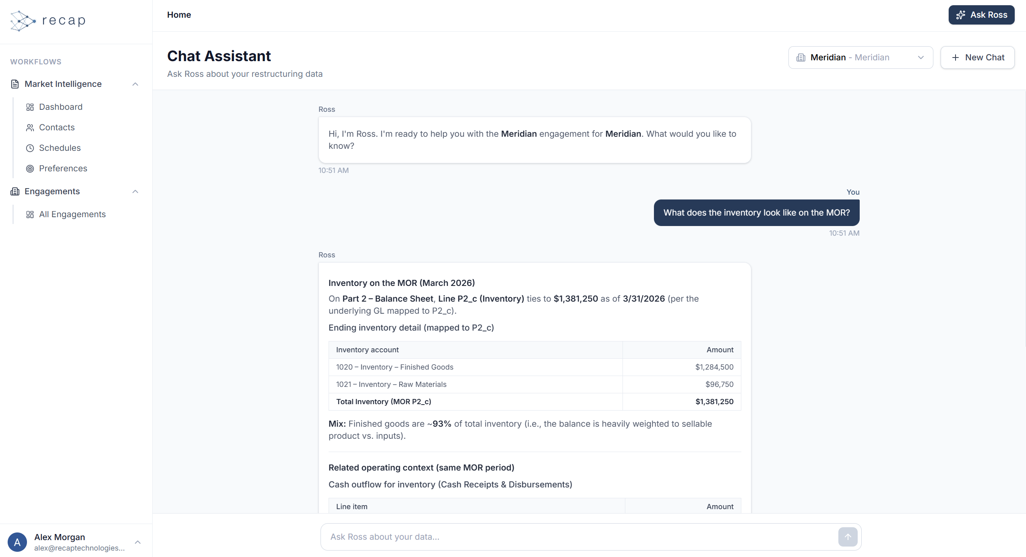Click the send arrow in the message box

pos(847,536)
